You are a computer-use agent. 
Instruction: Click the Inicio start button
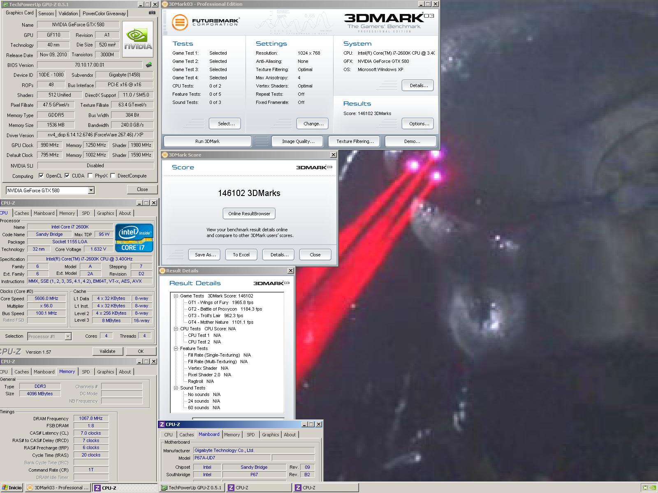(12, 488)
